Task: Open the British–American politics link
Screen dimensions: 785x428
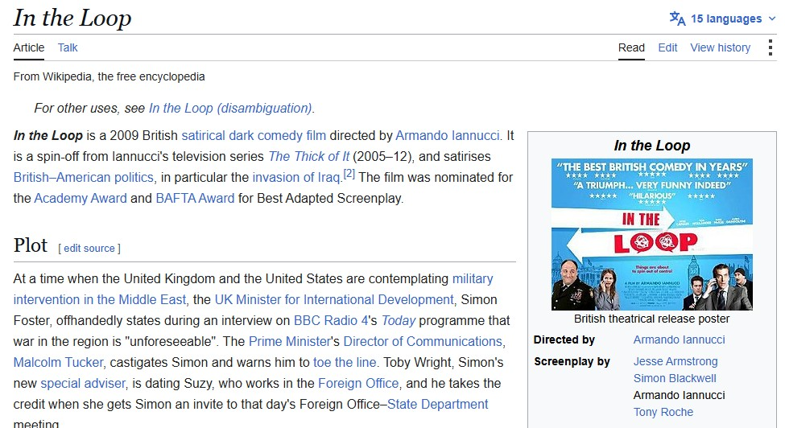Action: pos(84,178)
